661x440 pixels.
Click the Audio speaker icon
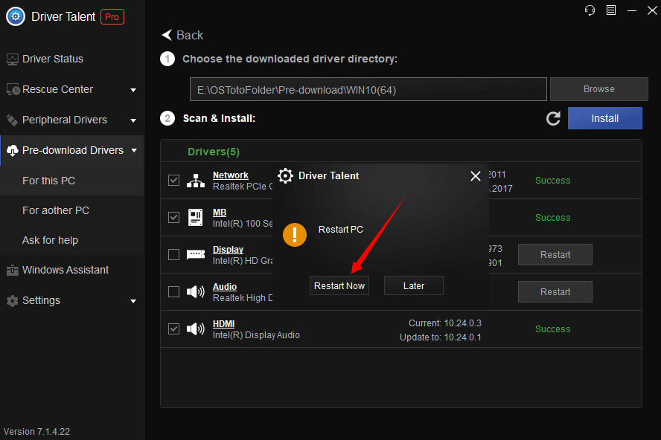coord(196,291)
